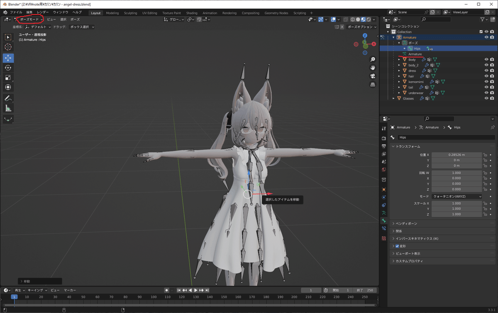Select the Box Select tool in the viewport toolbar

tap(8, 37)
